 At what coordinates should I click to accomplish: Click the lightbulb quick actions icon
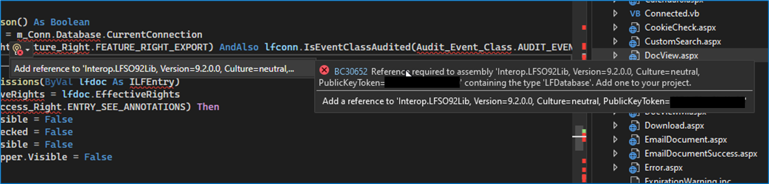17,49
